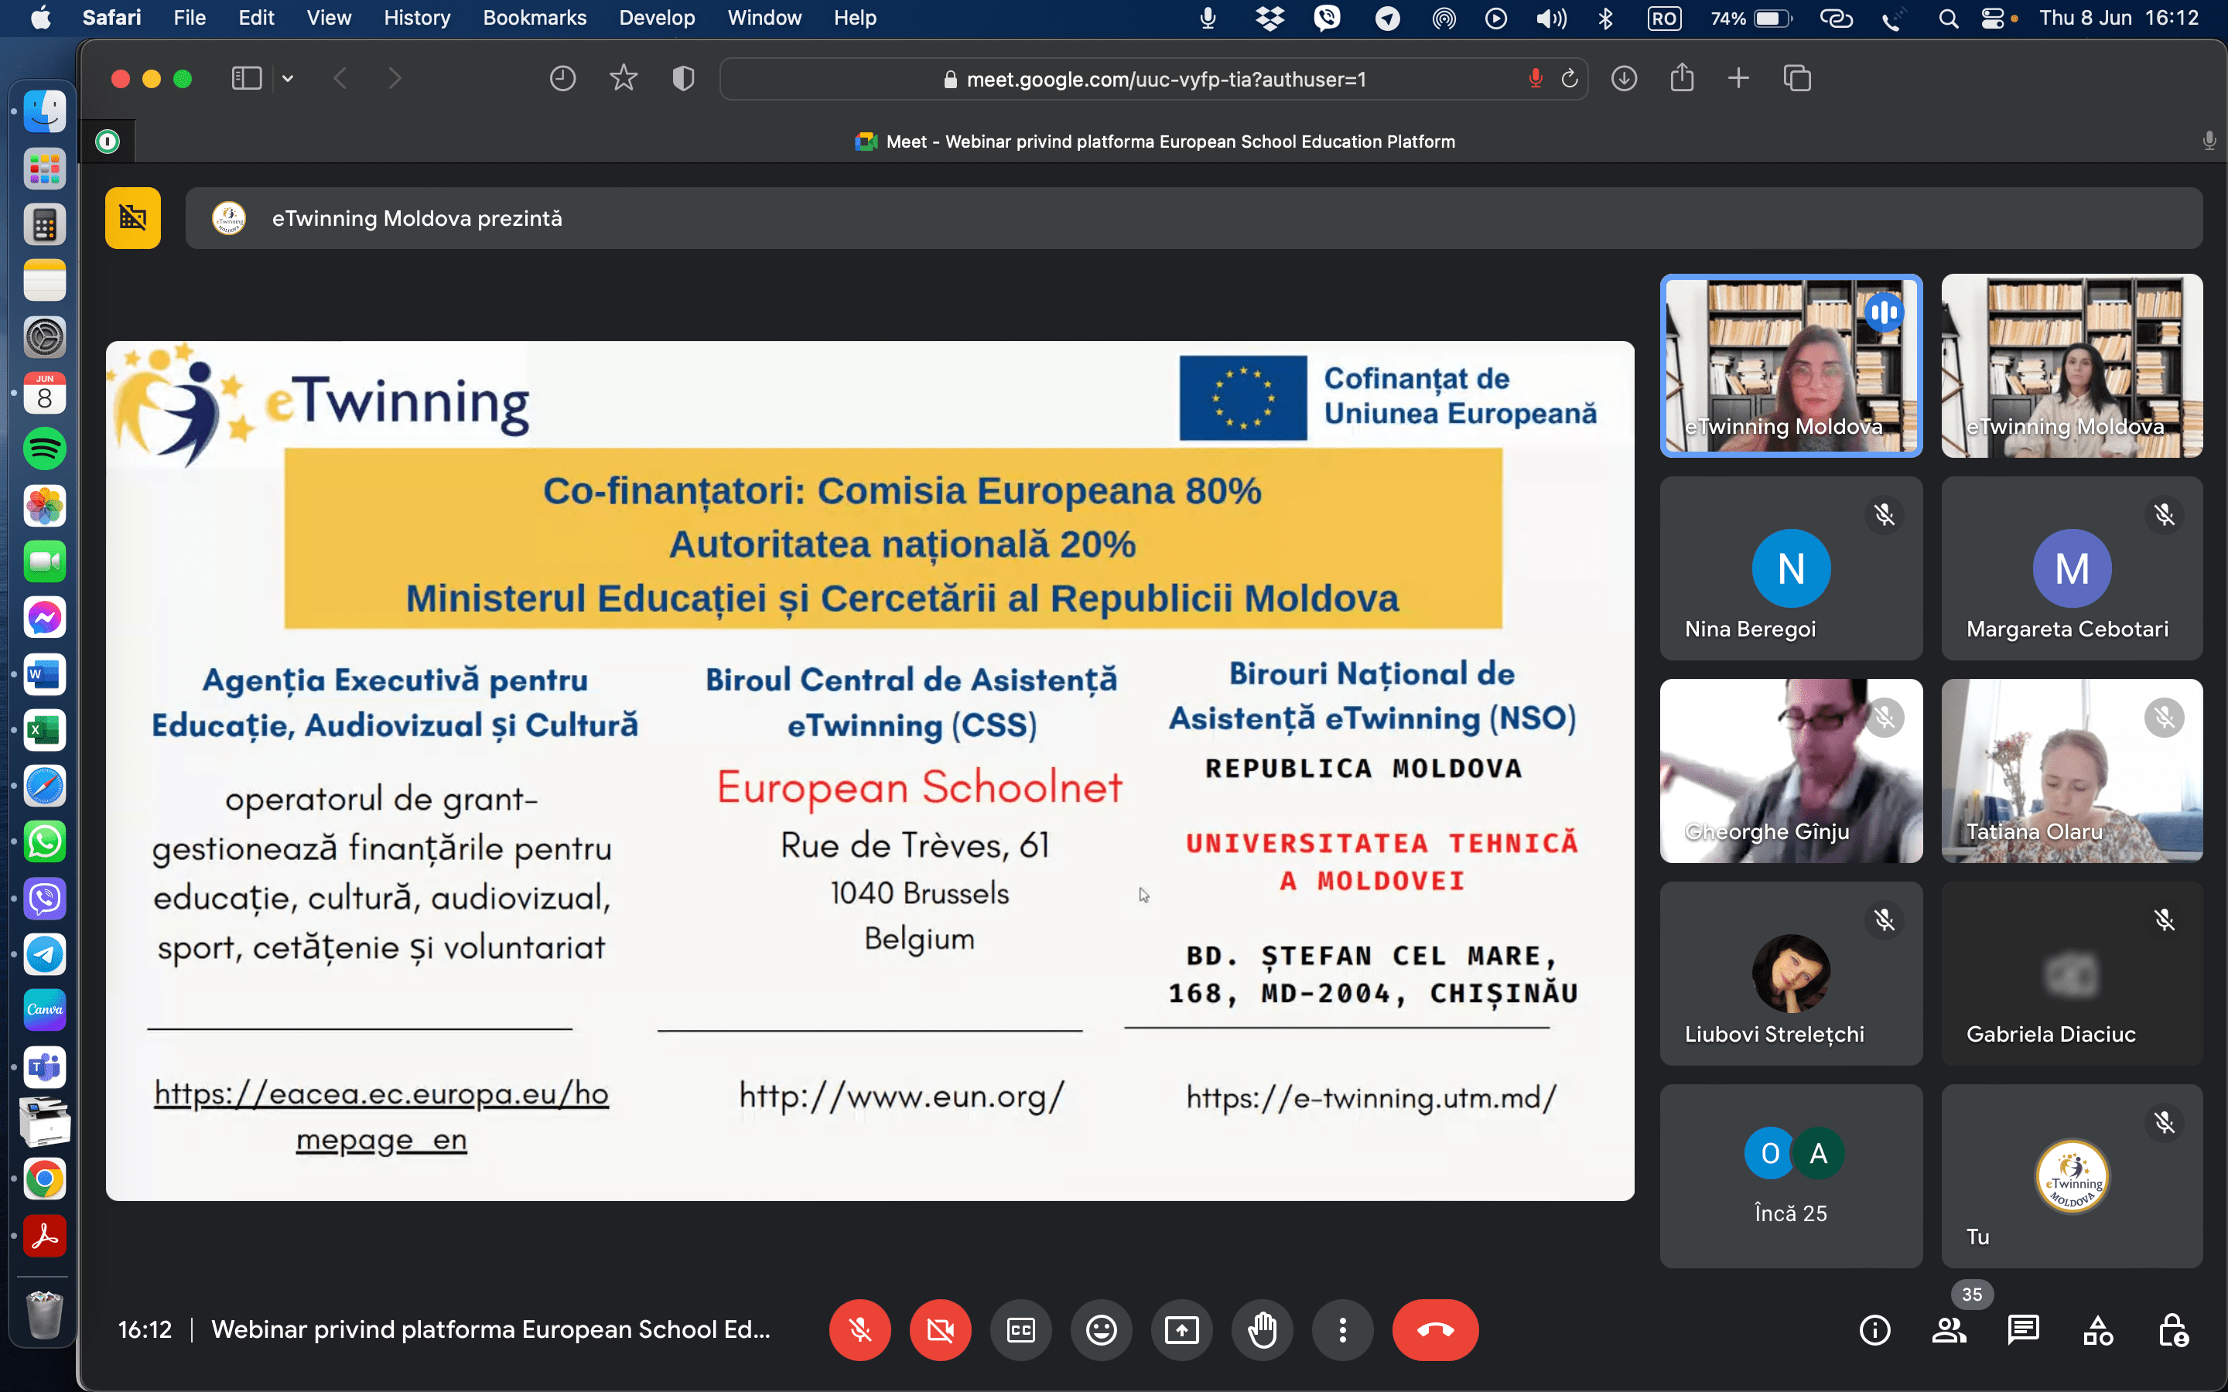Open new tab plus icon
The width and height of the screenshot is (2228, 1392).
[x=1738, y=78]
